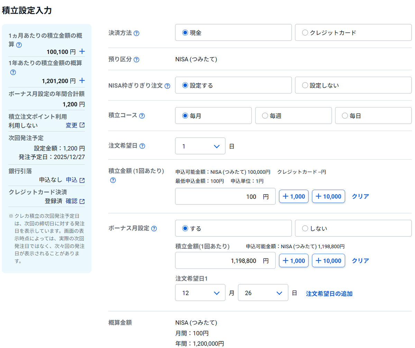The height and width of the screenshot is (348, 415).
Task: Open help for 積立コース
Action: [142, 116]
